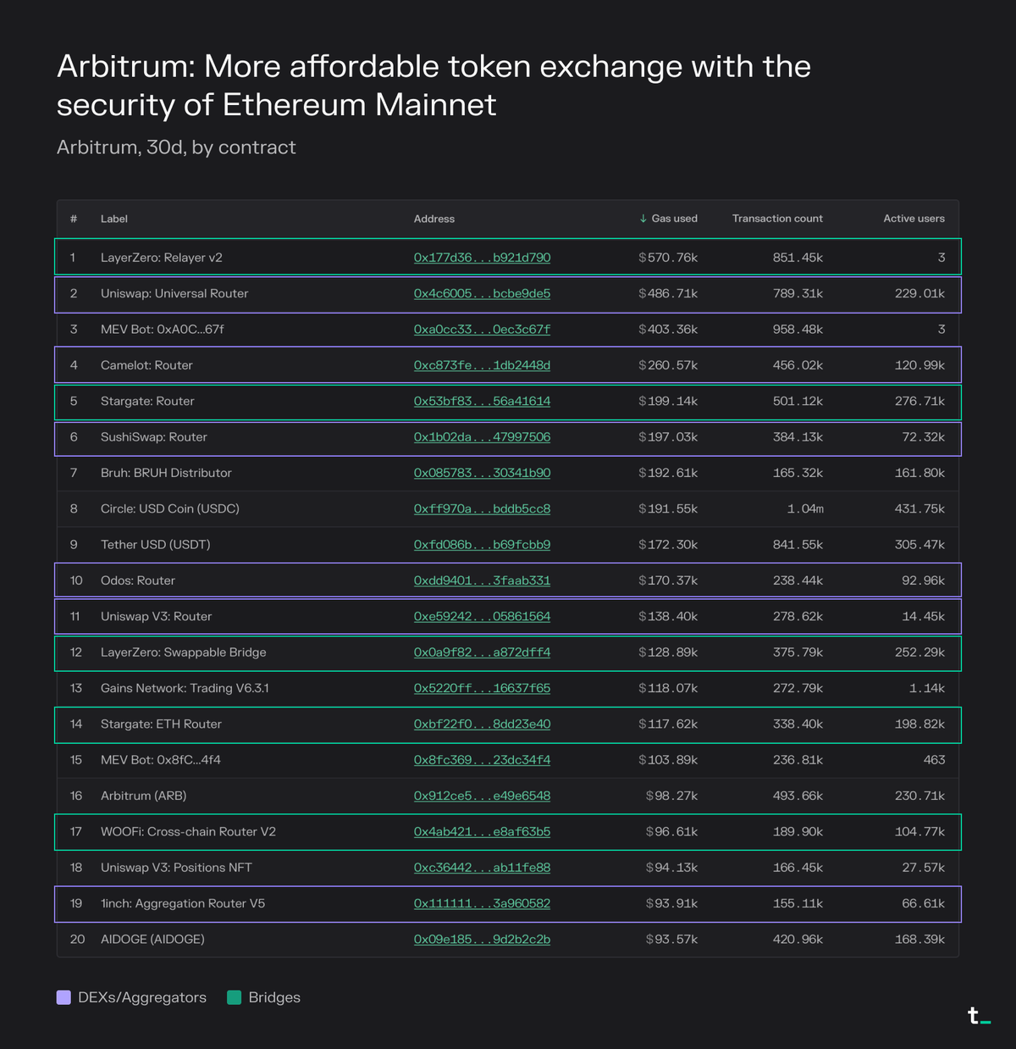Click the Address column header
The width and height of the screenshot is (1016, 1049).
[x=434, y=219]
